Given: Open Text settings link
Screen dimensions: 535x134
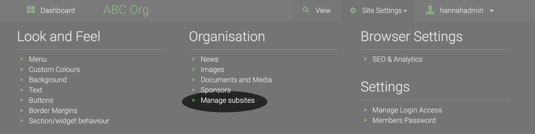Looking at the screenshot, I should click(35, 90).
